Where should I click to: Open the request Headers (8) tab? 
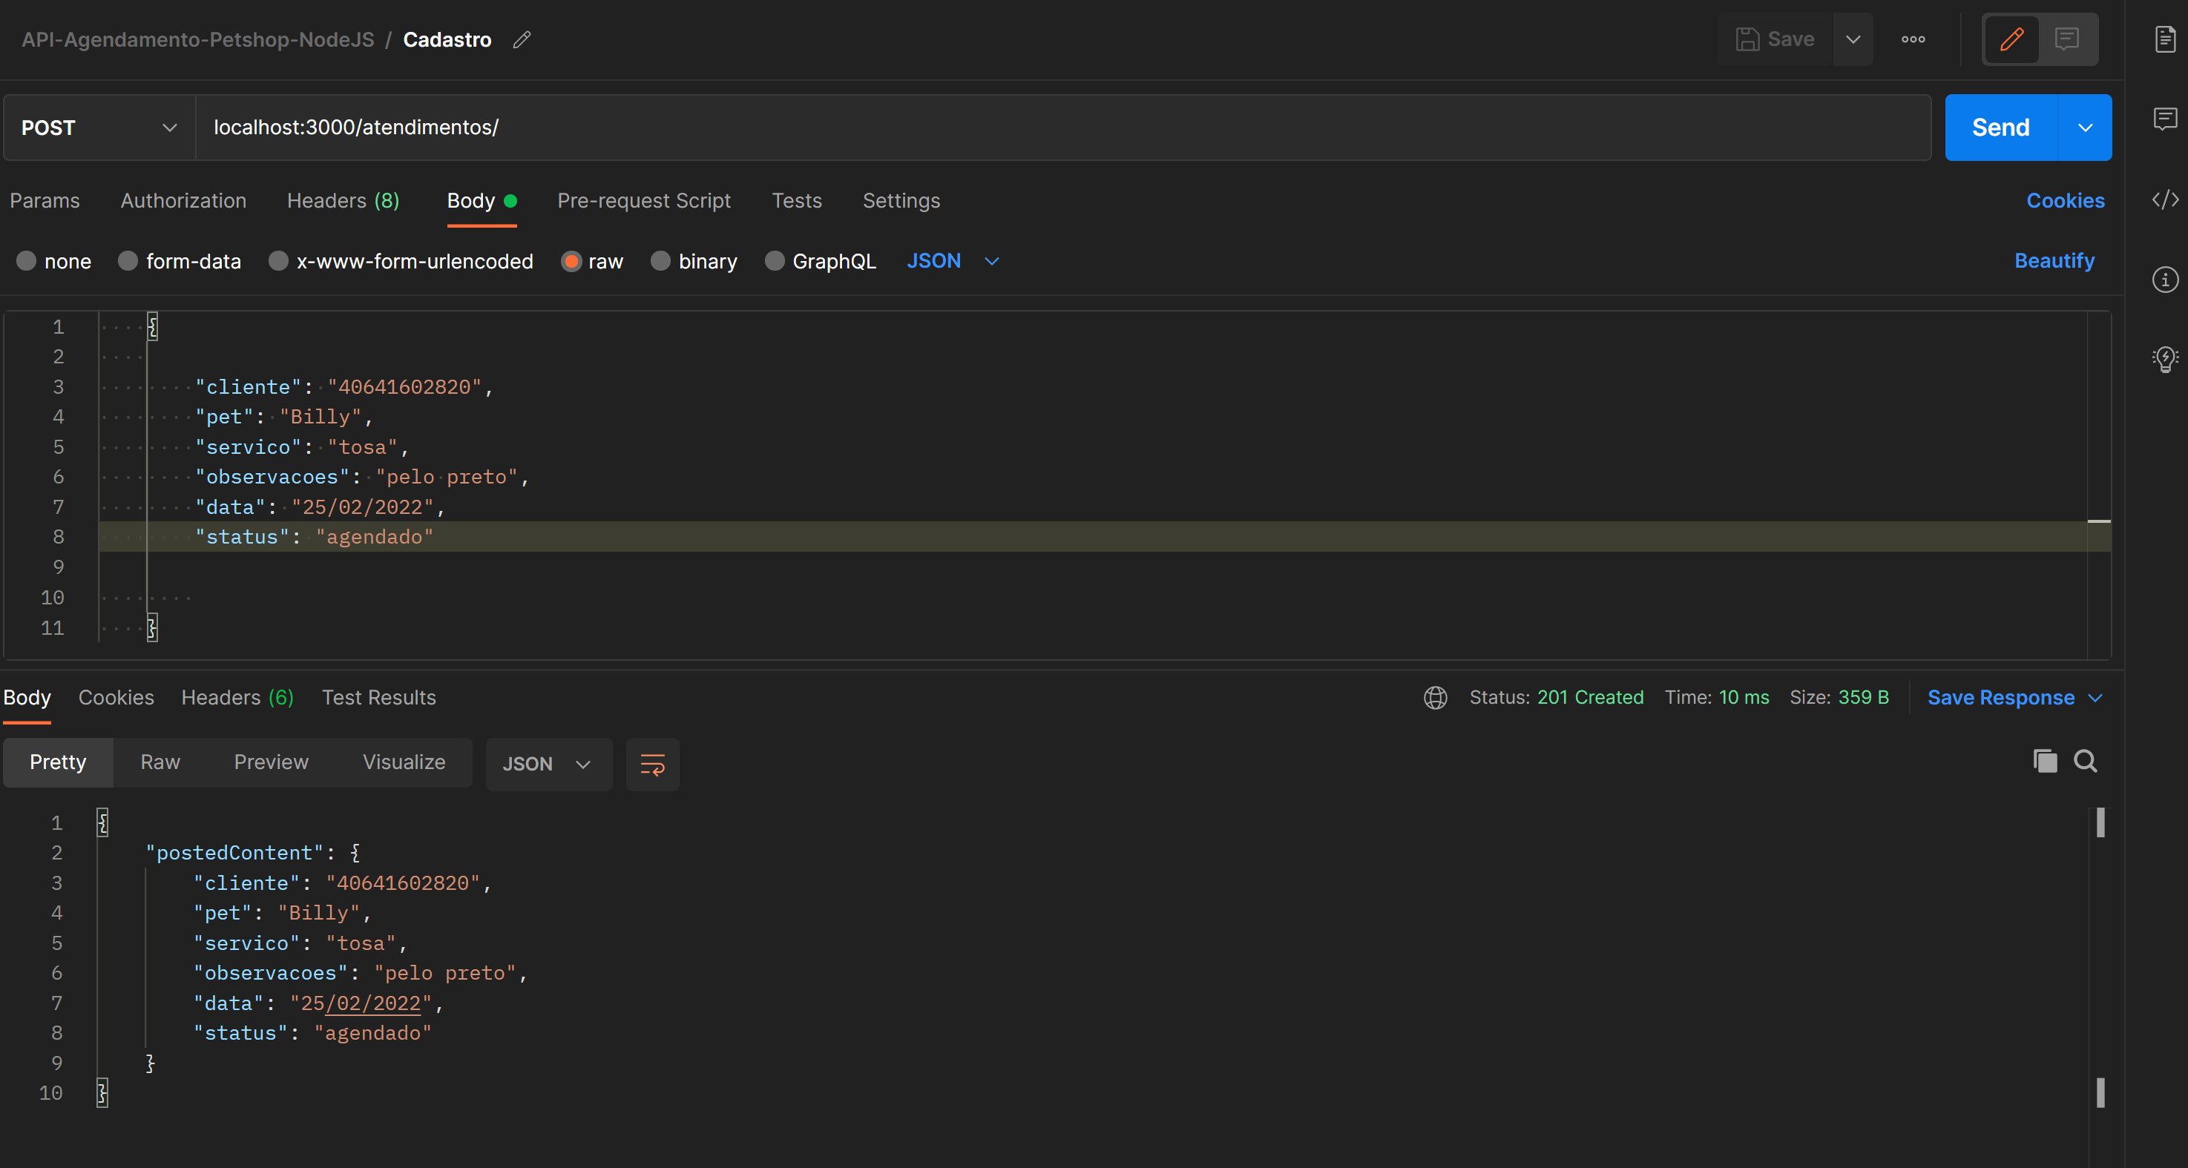[x=343, y=200]
